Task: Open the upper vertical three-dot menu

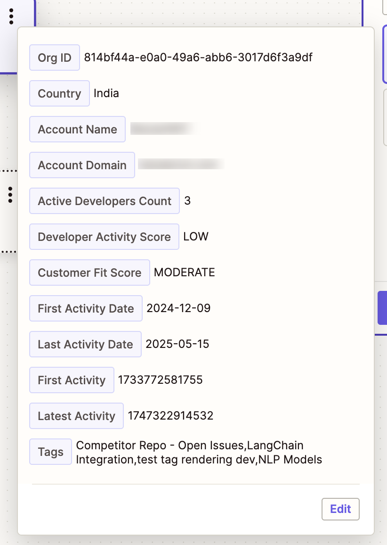Action: coord(11,17)
